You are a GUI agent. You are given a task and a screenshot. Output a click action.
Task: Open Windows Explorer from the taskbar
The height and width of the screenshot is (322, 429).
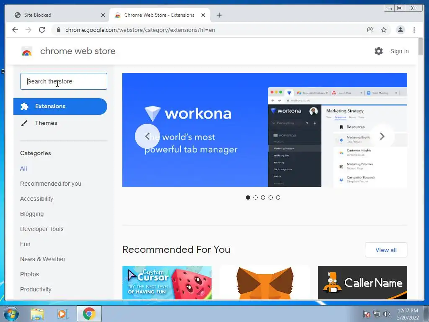coord(37,314)
